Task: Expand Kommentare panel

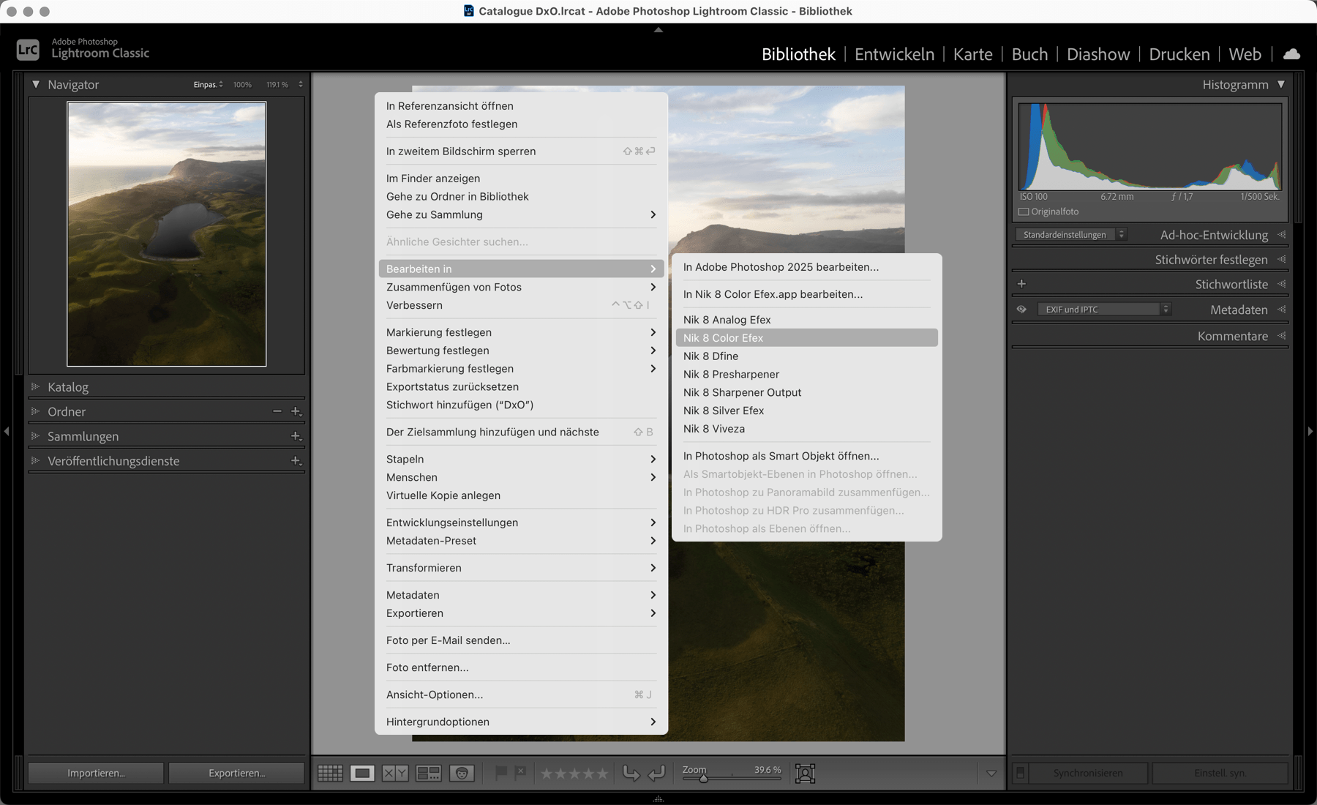Action: click(x=1281, y=336)
